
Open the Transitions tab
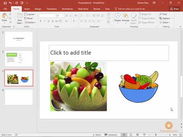pos(51,9)
